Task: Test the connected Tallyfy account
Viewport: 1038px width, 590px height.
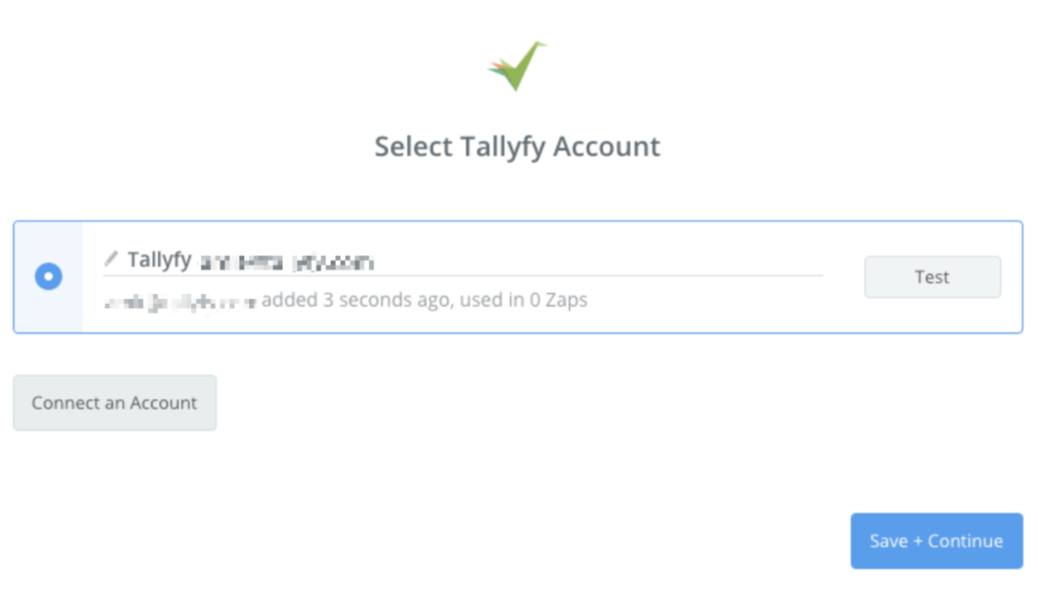Action: pyautogui.click(x=932, y=277)
